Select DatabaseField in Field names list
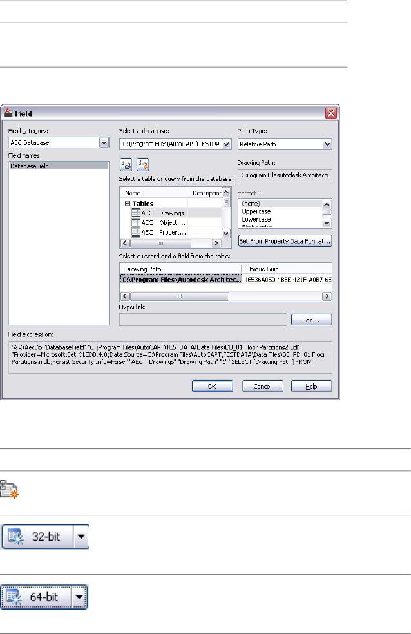 pyautogui.click(x=59, y=166)
